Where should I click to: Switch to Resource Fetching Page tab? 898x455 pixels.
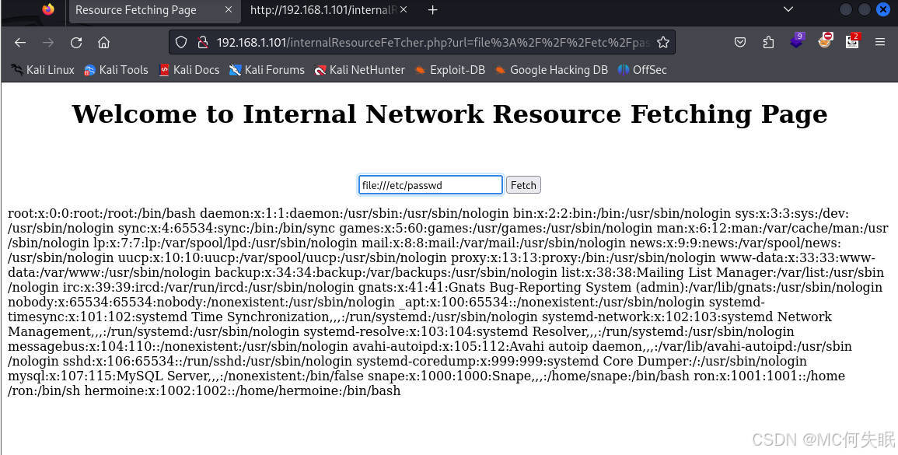click(x=153, y=10)
